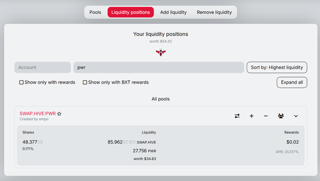Favorite the SWAP.HIVE:PWR pool with the star
Viewport: 320px width, 181px height.
point(59,114)
